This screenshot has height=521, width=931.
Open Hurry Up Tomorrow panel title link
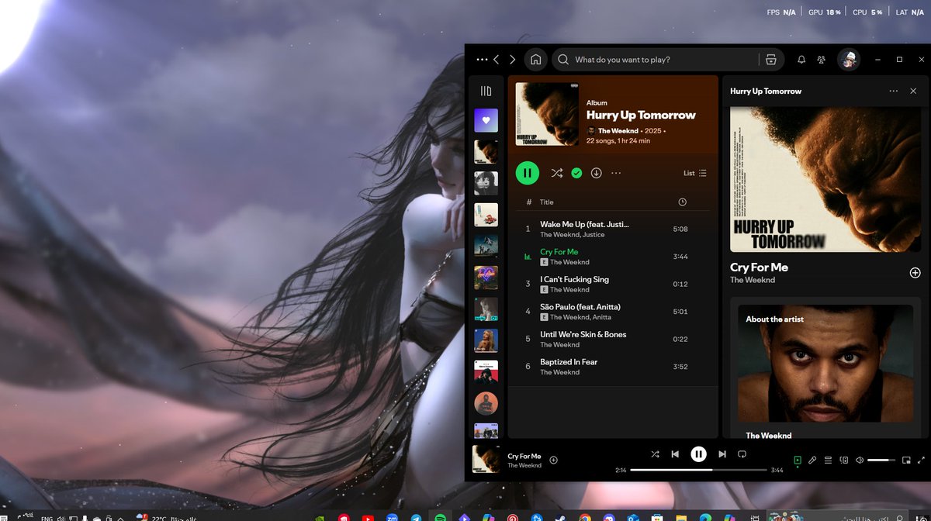click(766, 91)
